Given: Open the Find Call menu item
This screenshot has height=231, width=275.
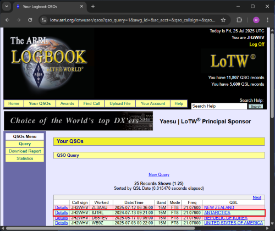Looking at the screenshot, I should pyautogui.click(x=91, y=103).
